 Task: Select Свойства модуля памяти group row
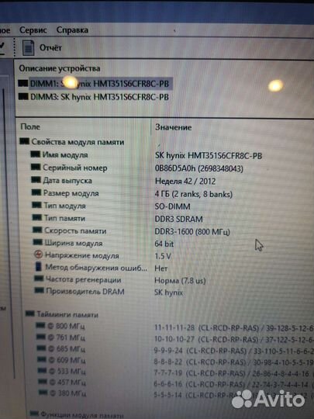(78, 142)
